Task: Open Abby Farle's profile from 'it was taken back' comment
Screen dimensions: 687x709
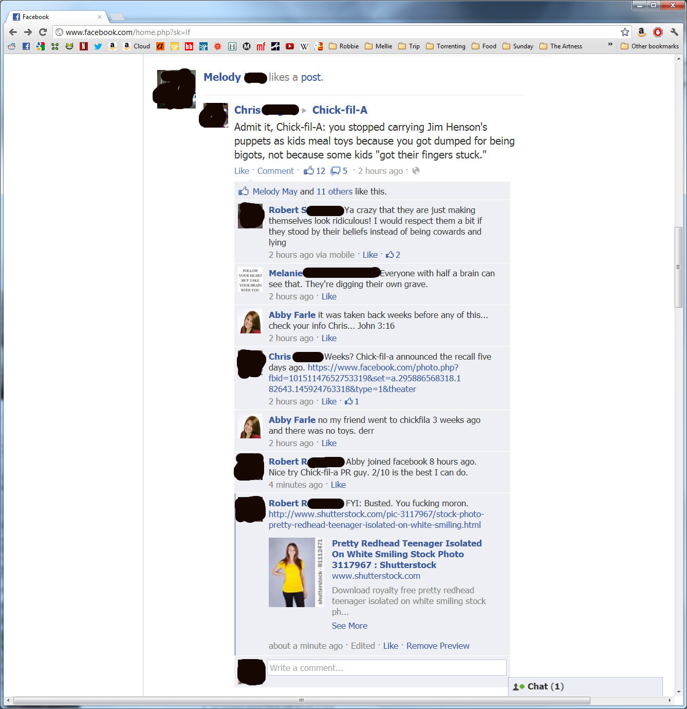Action: pos(292,315)
